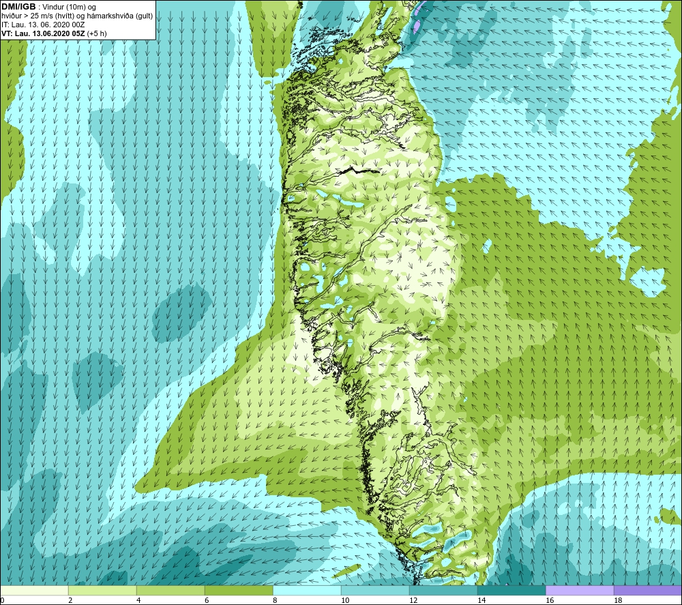Click the purple legend swatch above 18 m/s
Image resolution: width=682 pixels, height=605 pixels.
click(x=648, y=590)
